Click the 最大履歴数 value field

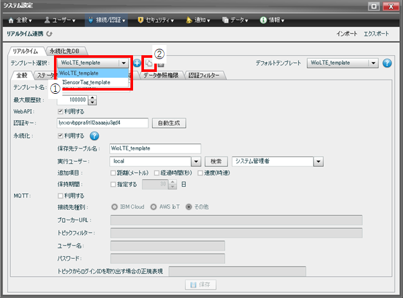click(x=73, y=100)
